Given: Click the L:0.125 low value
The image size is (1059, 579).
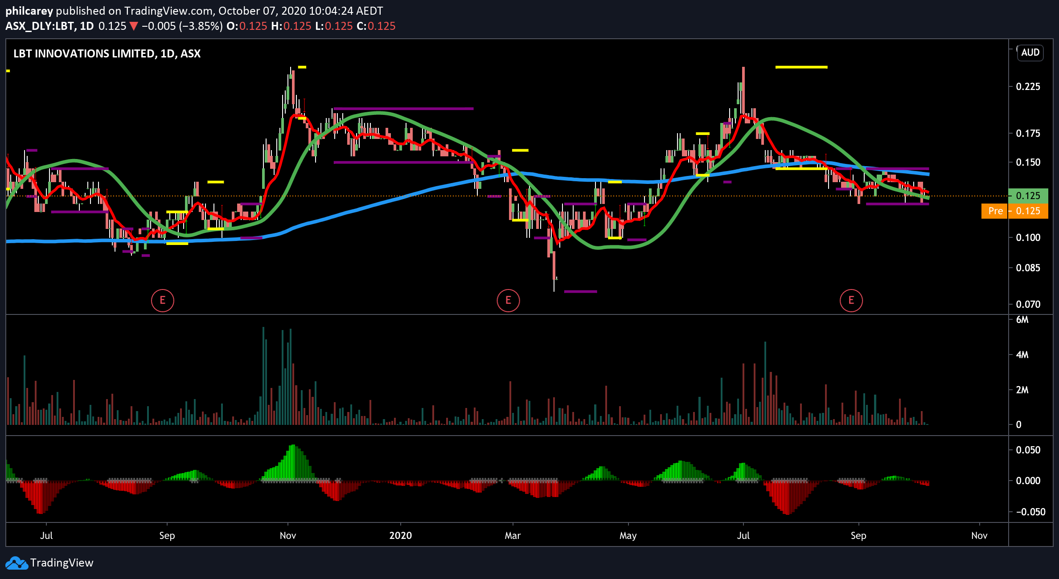Looking at the screenshot, I should [x=334, y=26].
